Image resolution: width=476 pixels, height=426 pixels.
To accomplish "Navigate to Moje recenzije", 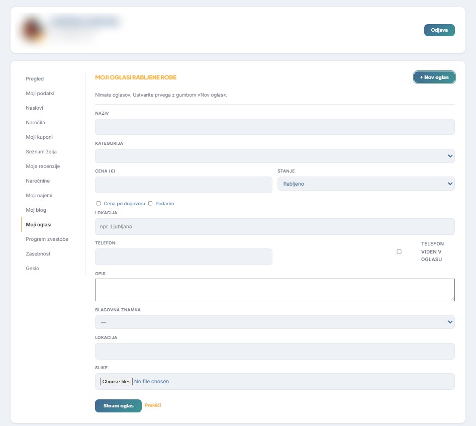I will point(43,166).
